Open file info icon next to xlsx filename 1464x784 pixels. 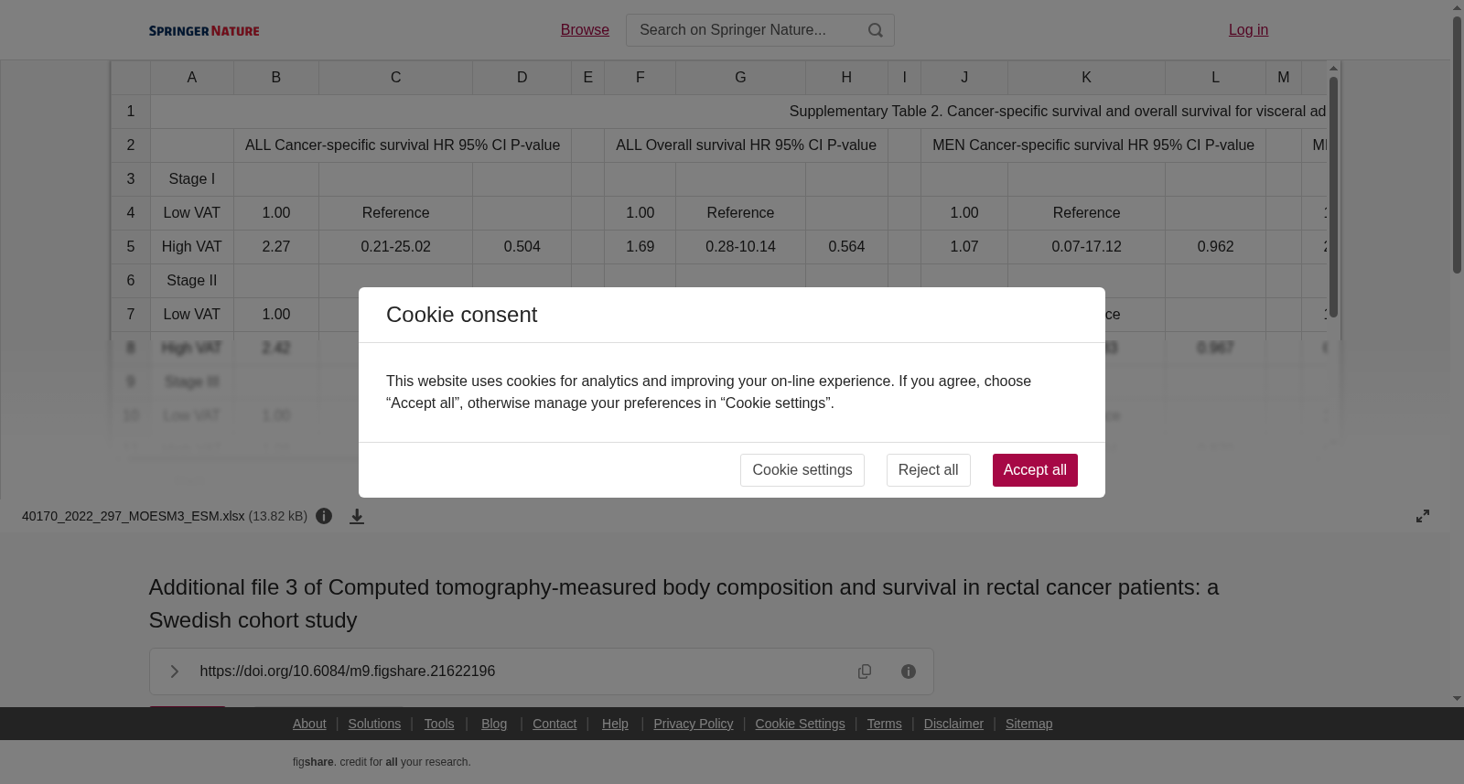click(x=324, y=516)
